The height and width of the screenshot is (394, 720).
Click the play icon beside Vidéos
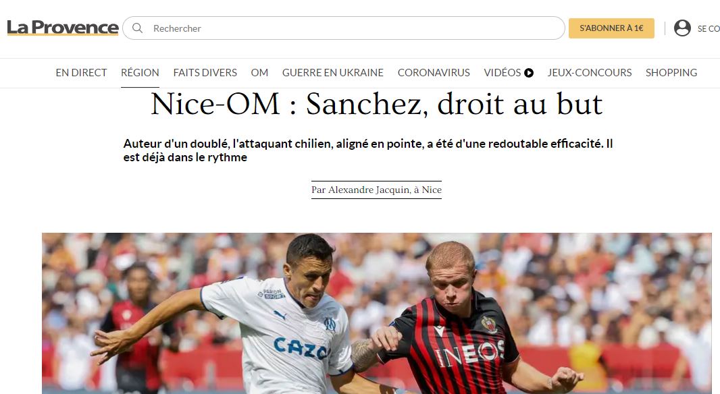point(529,72)
